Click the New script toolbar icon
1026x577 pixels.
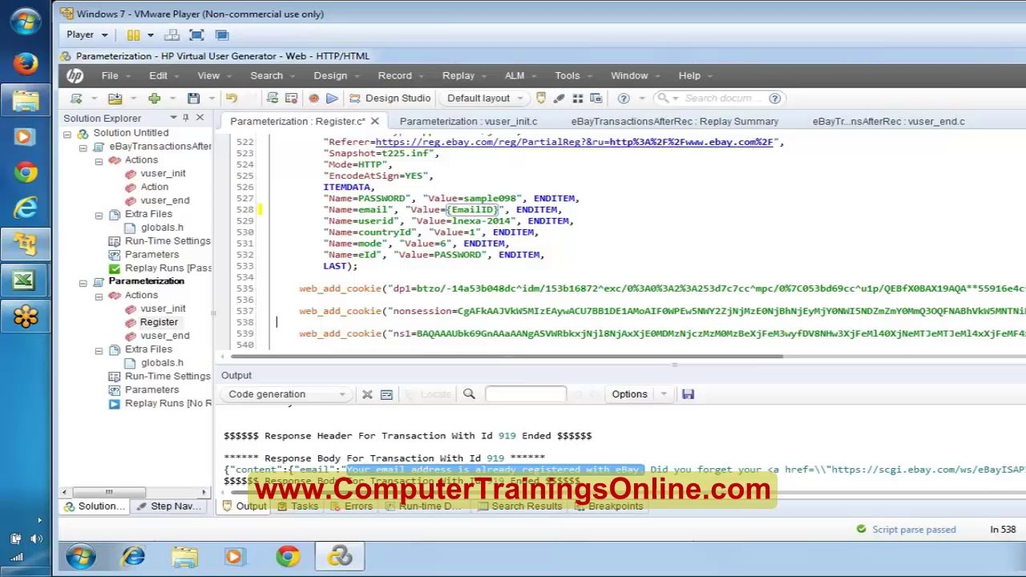click(76, 98)
